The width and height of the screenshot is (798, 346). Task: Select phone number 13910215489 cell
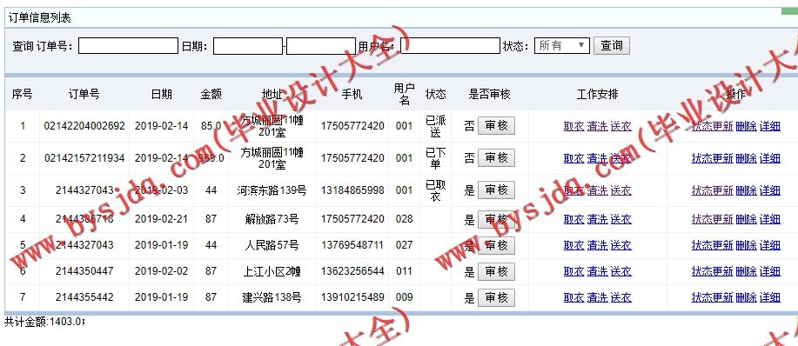pos(352,297)
